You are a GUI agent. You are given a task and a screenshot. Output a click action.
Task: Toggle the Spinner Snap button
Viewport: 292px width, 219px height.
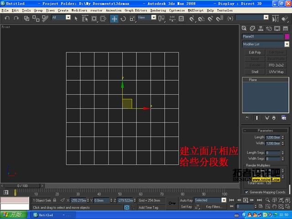219,18
